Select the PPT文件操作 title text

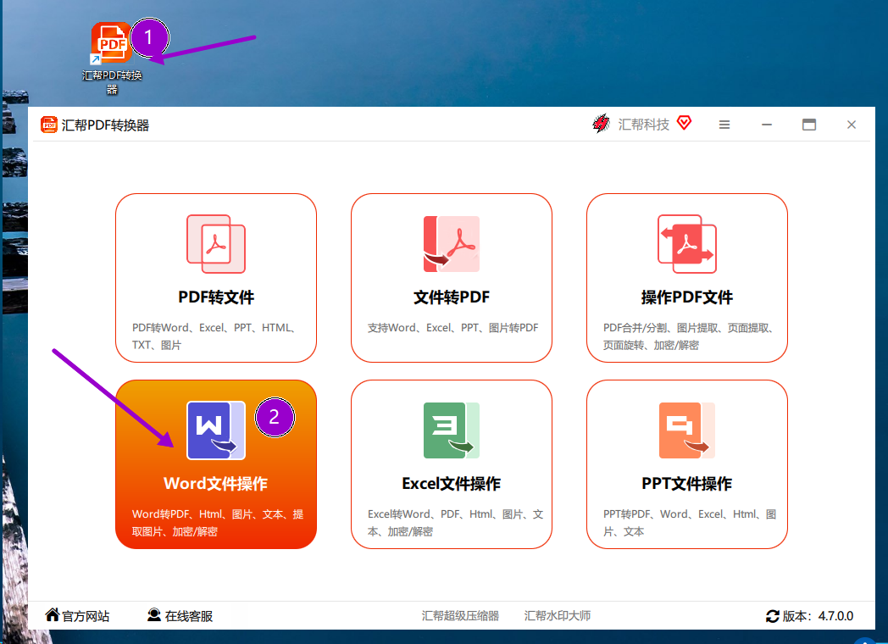[x=687, y=484]
